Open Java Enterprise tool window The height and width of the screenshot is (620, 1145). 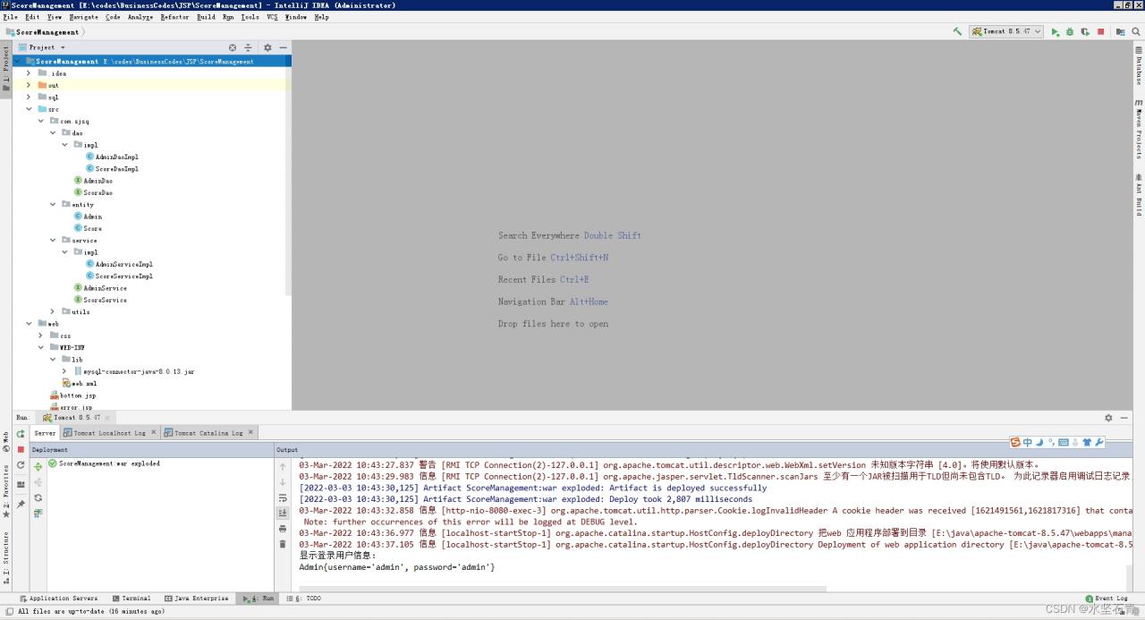(x=197, y=599)
